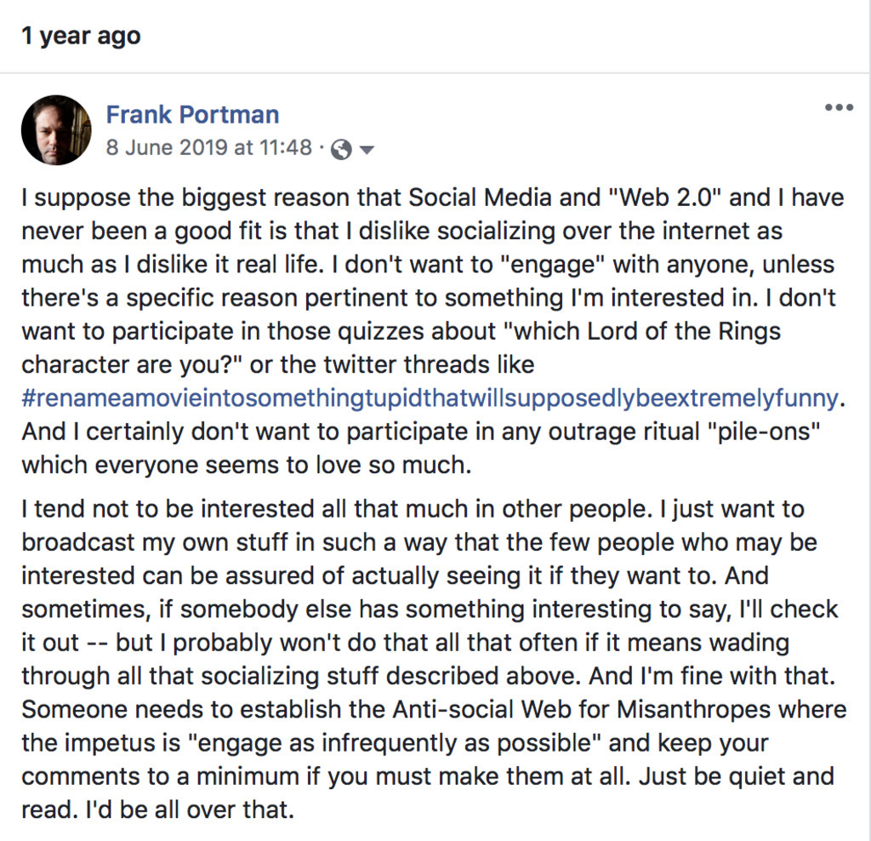
Task: Follow the long blue #renameamovie hashtag link
Action: coord(430,398)
